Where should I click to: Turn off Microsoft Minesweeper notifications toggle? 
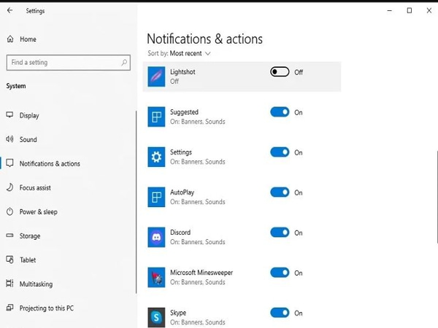[x=280, y=273]
